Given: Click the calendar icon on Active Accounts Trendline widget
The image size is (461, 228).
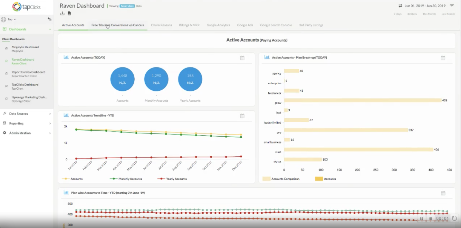Looking at the screenshot, I should [x=242, y=116].
